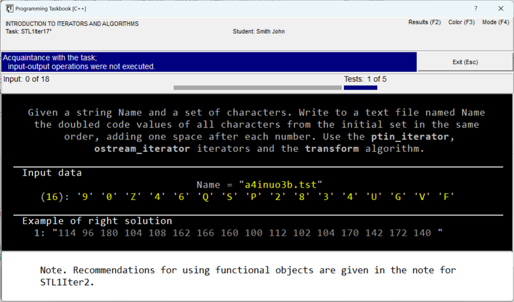Click the Input data section header

[52, 173]
